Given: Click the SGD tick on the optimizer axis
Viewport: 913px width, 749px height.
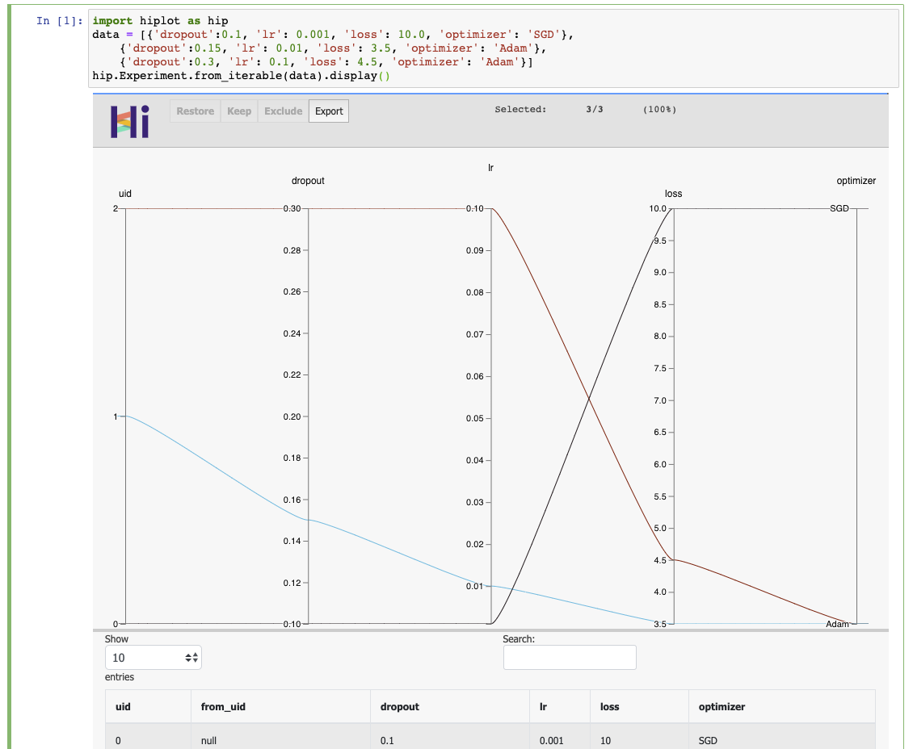Looking at the screenshot, I should coord(839,208).
